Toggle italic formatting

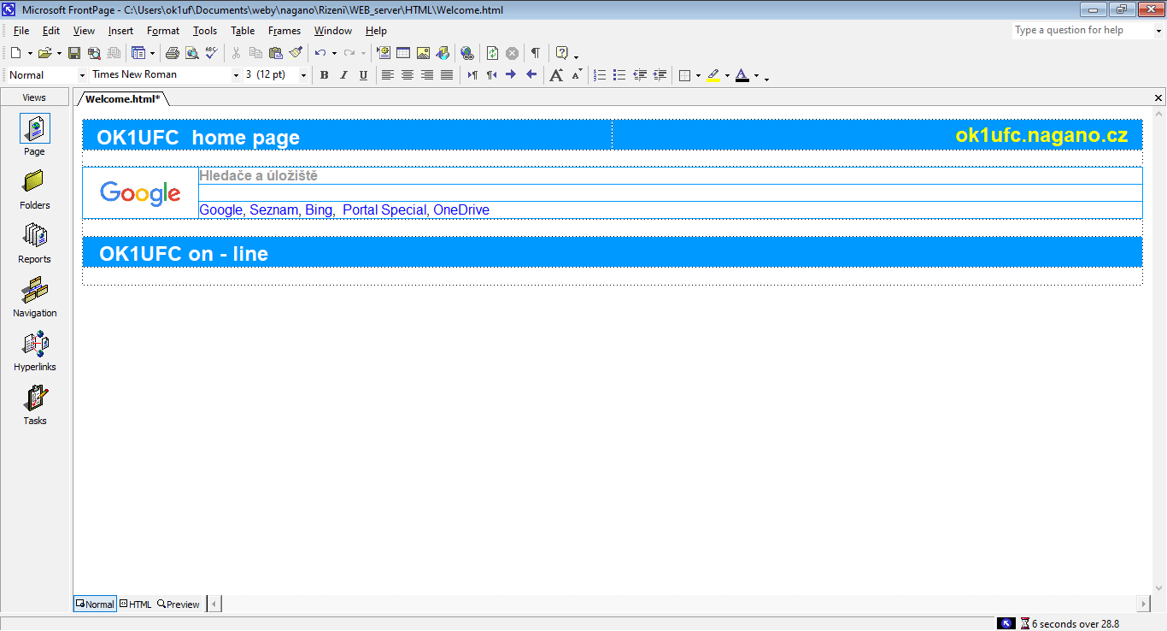pos(343,75)
